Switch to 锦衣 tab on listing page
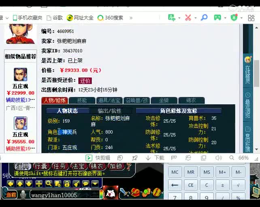This screenshot has height=207, width=260. click(x=191, y=101)
